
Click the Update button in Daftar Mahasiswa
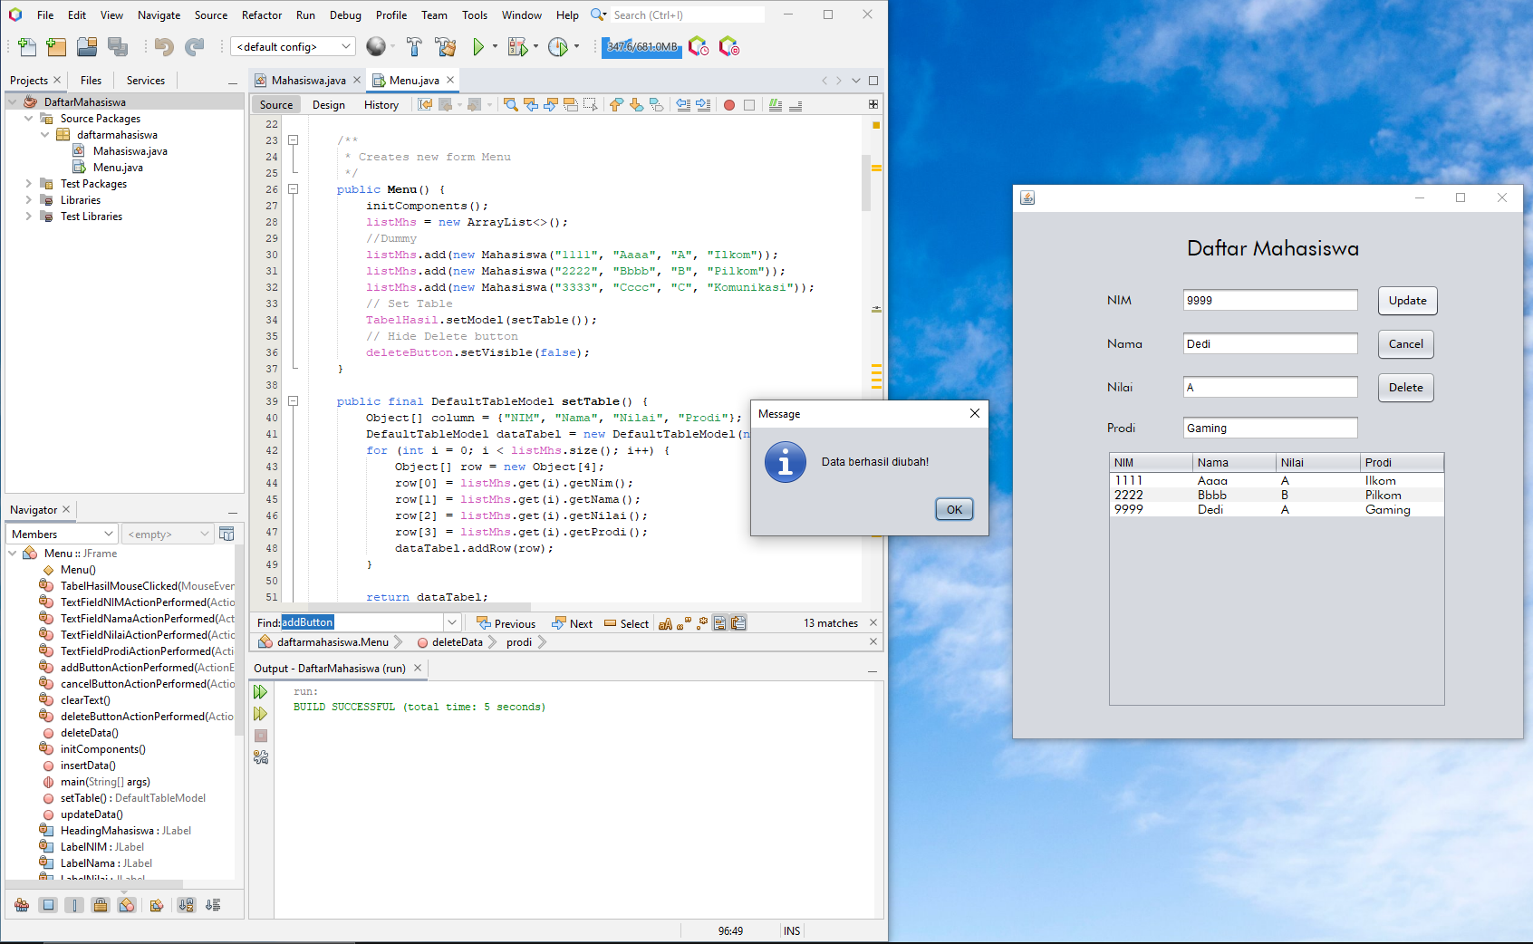[1407, 301]
